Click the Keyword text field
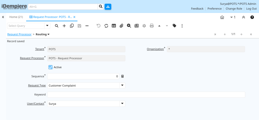The image size is (259, 120). pyautogui.click(x=146, y=94)
